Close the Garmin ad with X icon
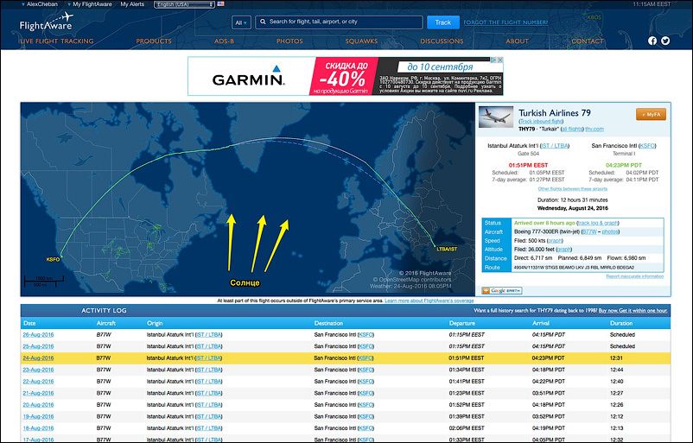Image resolution: width=693 pixels, height=443 pixels. click(500, 60)
